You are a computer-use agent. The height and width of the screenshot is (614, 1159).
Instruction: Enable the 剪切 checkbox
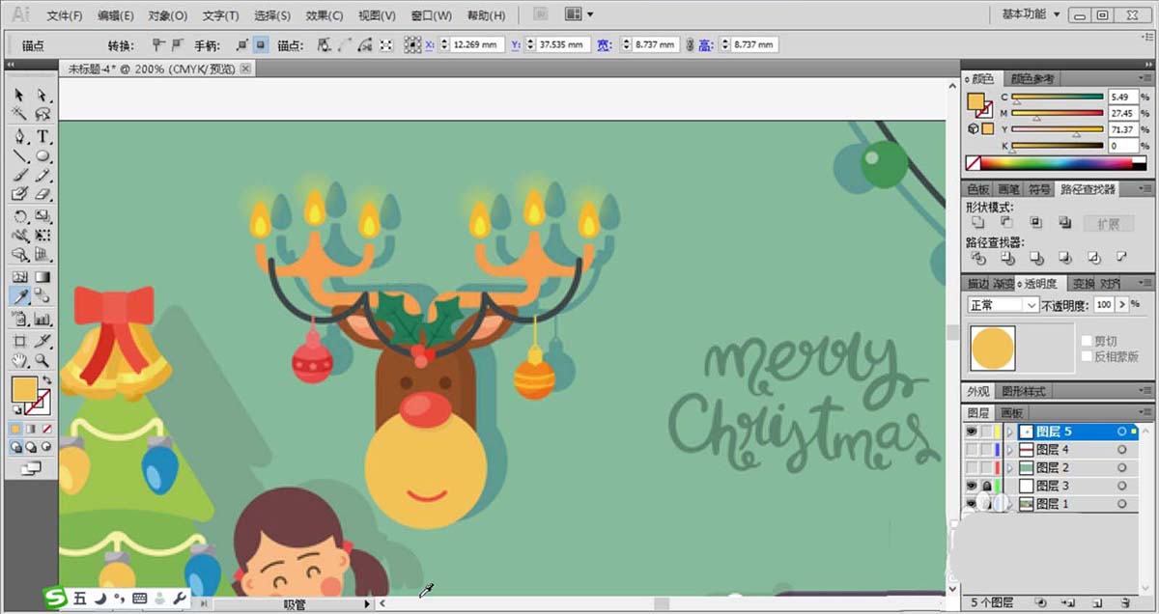(1087, 341)
